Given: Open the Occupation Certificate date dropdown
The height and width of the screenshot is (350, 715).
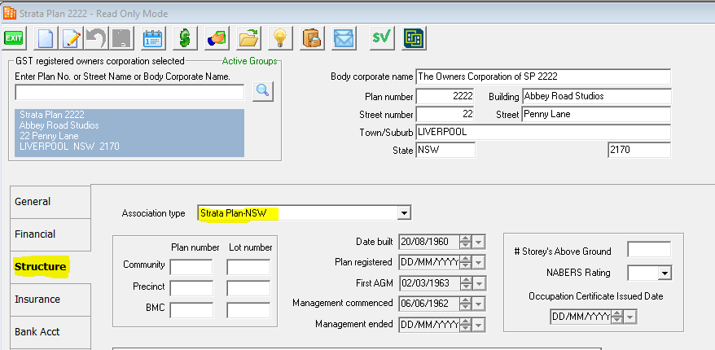Looking at the screenshot, I should tap(629, 317).
